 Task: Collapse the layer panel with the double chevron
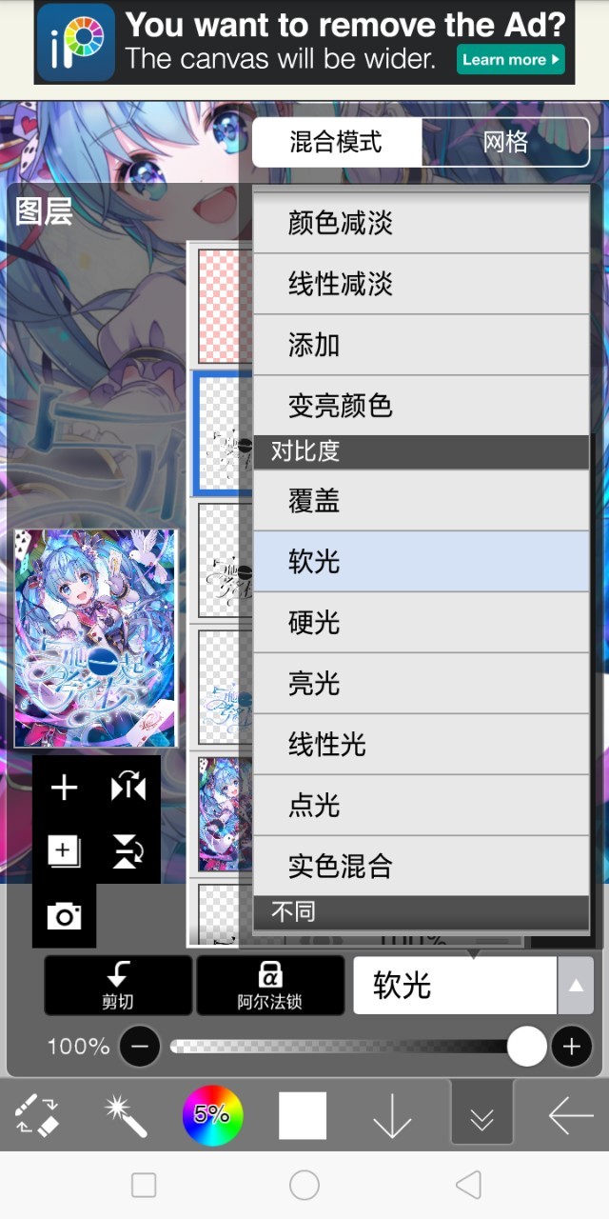click(x=481, y=1112)
